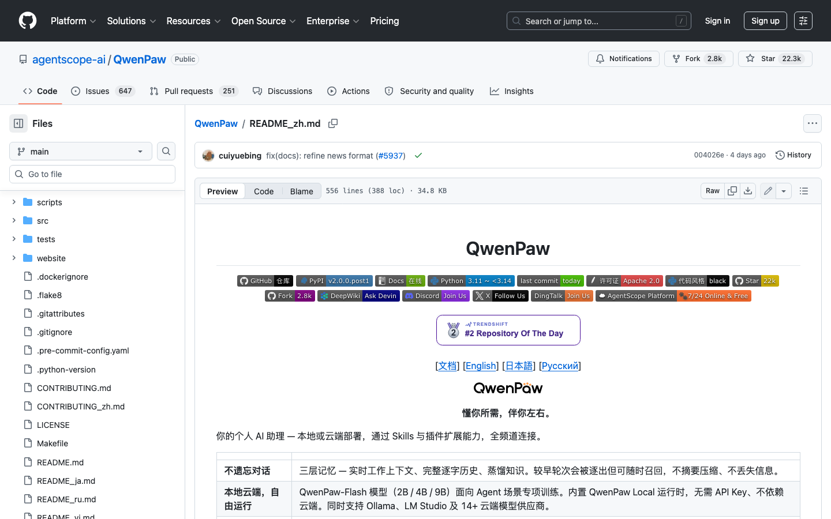This screenshot has width=831, height=519.
Task: Switch to Security and quality tab
Action: click(429, 91)
